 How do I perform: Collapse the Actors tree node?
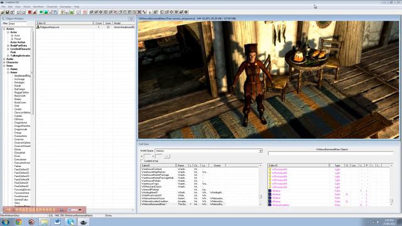[4, 29]
